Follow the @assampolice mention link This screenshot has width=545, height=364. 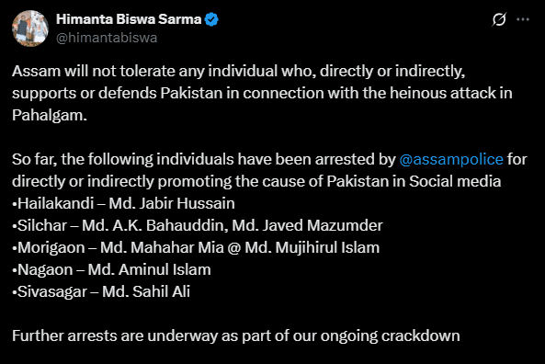click(x=451, y=159)
